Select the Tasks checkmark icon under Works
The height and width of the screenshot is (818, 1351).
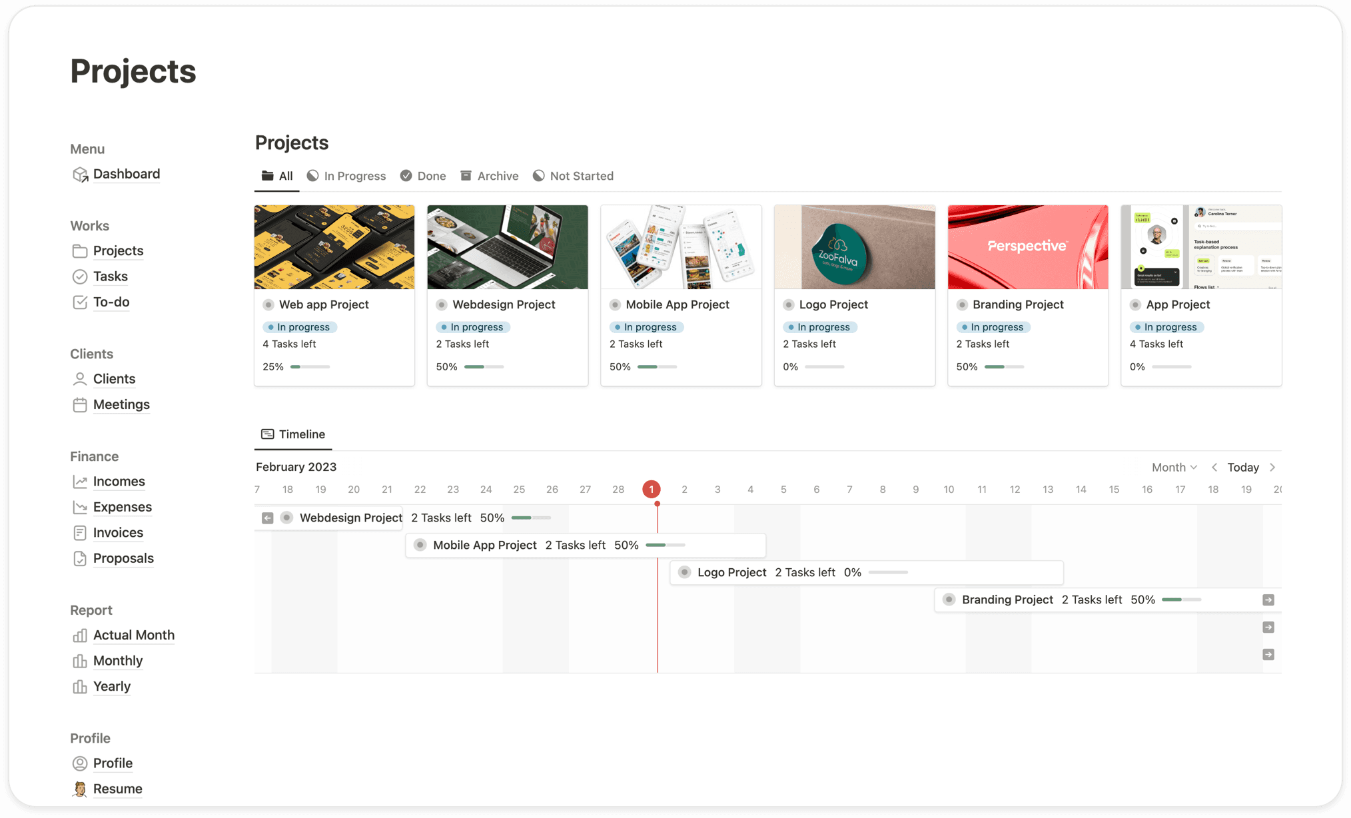(81, 276)
